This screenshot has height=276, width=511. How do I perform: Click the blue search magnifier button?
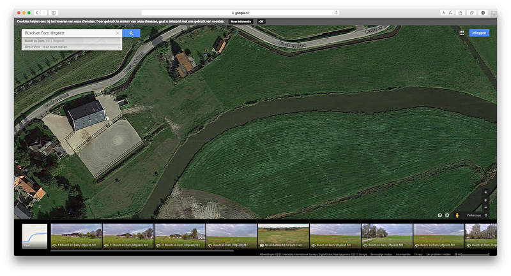pyautogui.click(x=132, y=33)
